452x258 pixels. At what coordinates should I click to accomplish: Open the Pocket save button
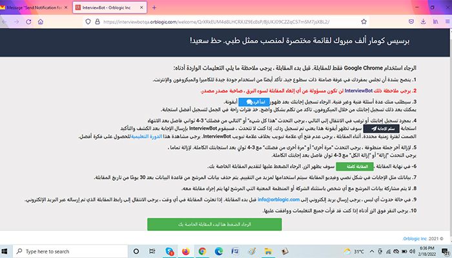pyautogui.click(x=411, y=21)
